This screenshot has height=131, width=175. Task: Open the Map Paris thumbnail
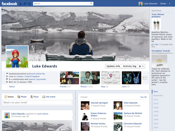coord(111,78)
